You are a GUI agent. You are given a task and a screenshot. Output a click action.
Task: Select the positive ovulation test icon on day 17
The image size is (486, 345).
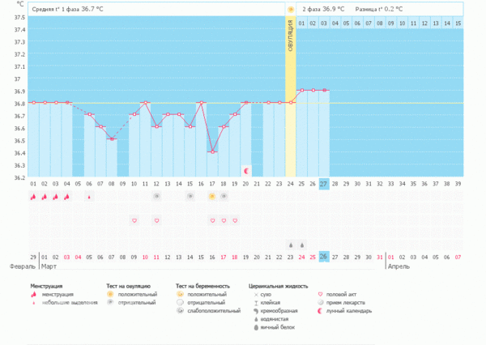click(x=212, y=196)
